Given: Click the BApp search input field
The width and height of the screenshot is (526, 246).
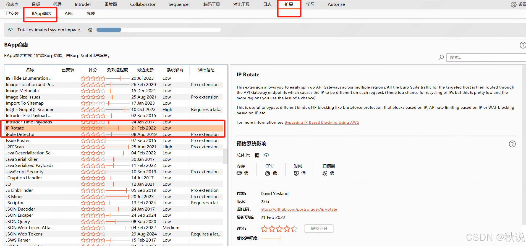Looking at the screenshot, I should (486, 58).
